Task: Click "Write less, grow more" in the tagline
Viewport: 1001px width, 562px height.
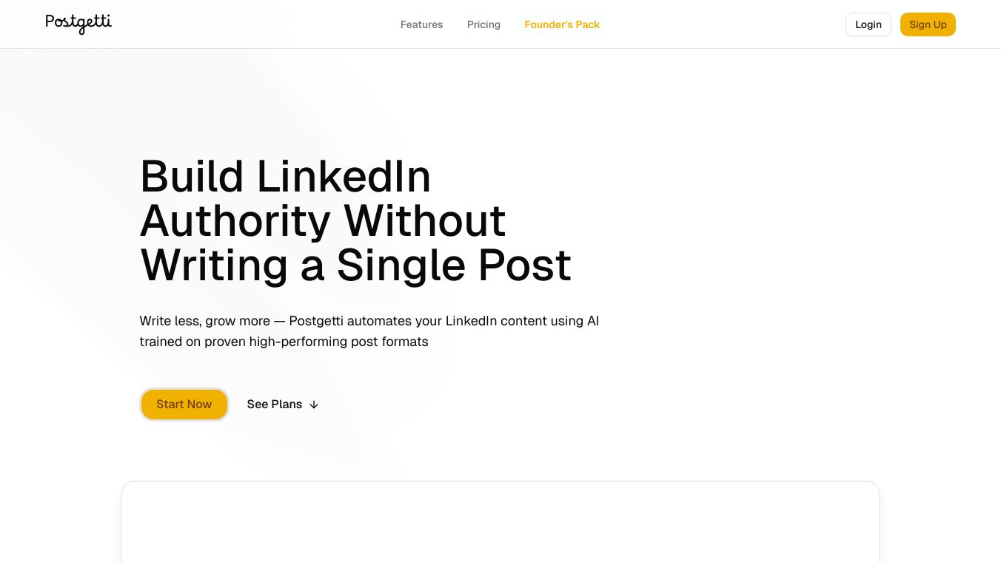Action: click(x=204, y=321)
